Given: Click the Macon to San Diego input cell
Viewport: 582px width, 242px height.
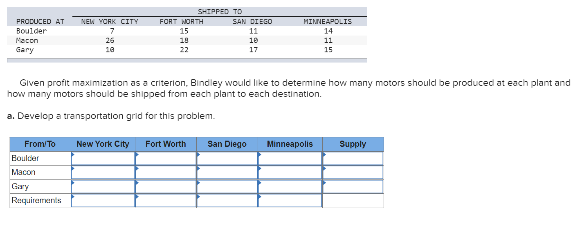Looking at the screenshot, I should tap(227, 172).
